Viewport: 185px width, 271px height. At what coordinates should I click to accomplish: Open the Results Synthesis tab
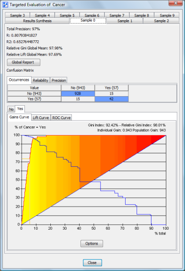coord(37,21)
